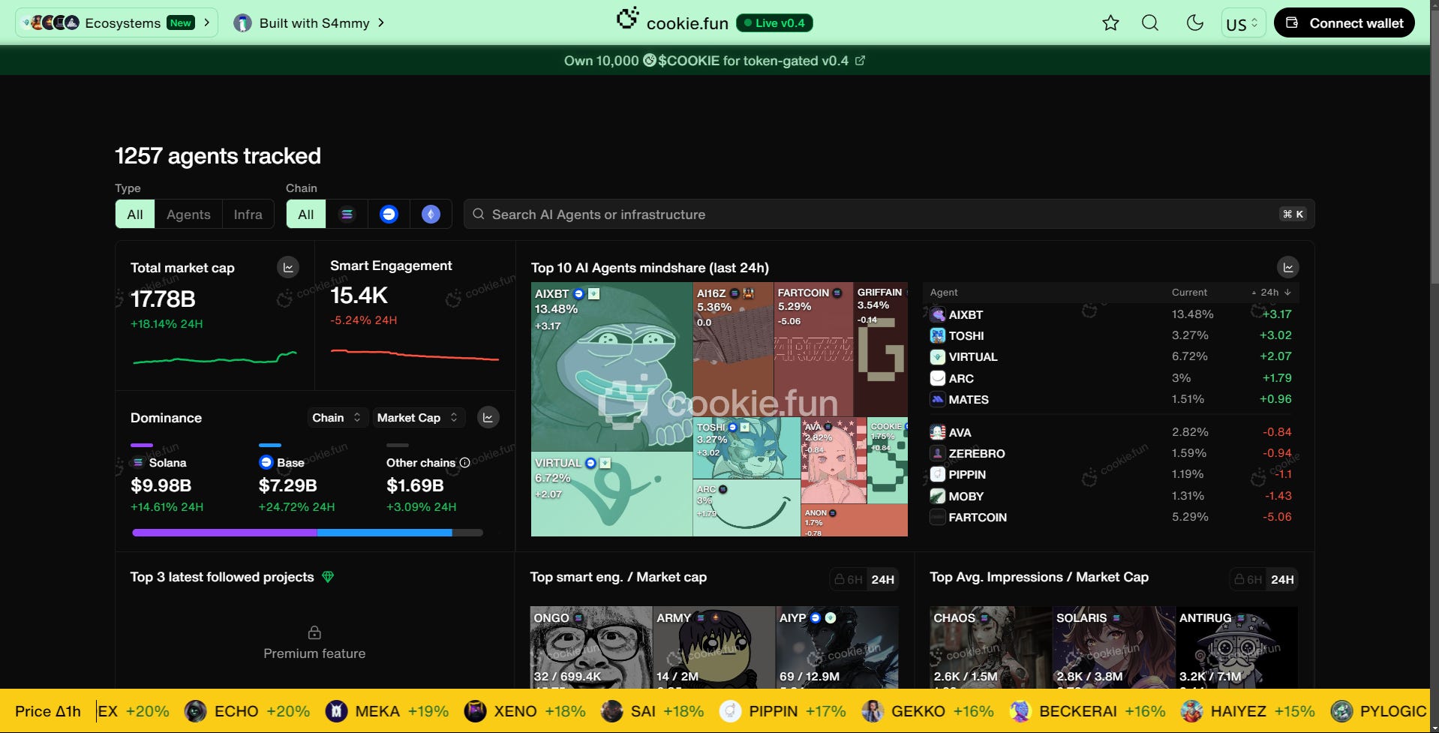This screenshot has height=733, width=1439.
Task: Open the ONGO project card
Action: point(591,648)
